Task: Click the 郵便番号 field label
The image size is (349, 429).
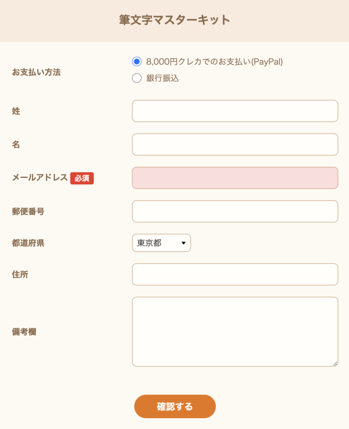Action: pyautogui.click(x=28, y=211)
